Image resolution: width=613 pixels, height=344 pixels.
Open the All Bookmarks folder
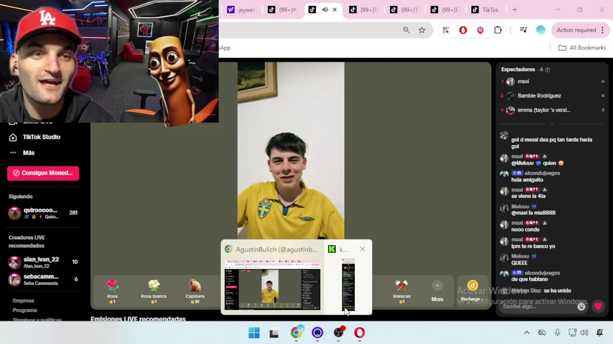point(582,48)
